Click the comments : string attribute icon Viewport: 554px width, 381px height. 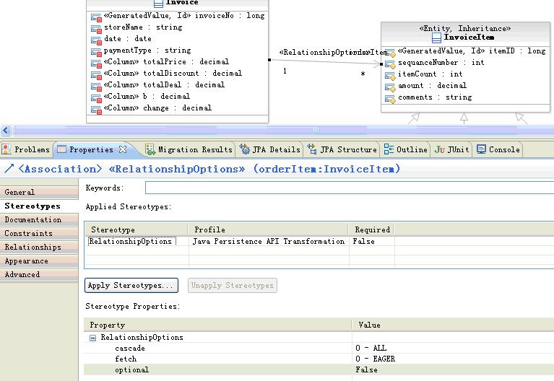(390, 100)
